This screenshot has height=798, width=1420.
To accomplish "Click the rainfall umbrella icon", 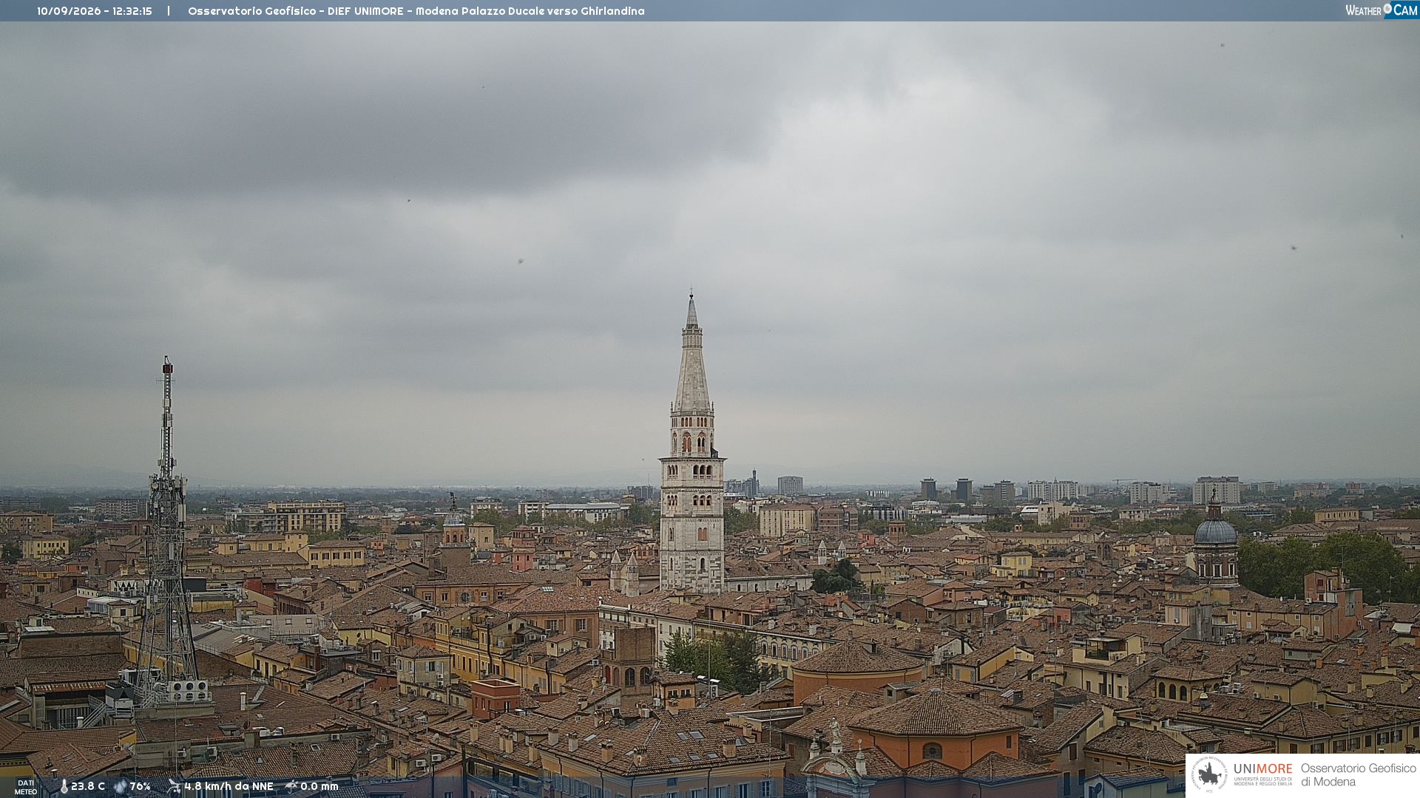I will click(x=291, y=786).
